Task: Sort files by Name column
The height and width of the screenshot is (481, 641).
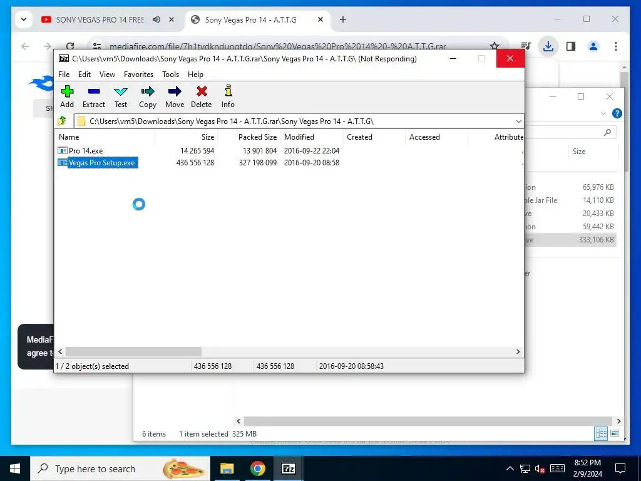Action: coord(105,137)
